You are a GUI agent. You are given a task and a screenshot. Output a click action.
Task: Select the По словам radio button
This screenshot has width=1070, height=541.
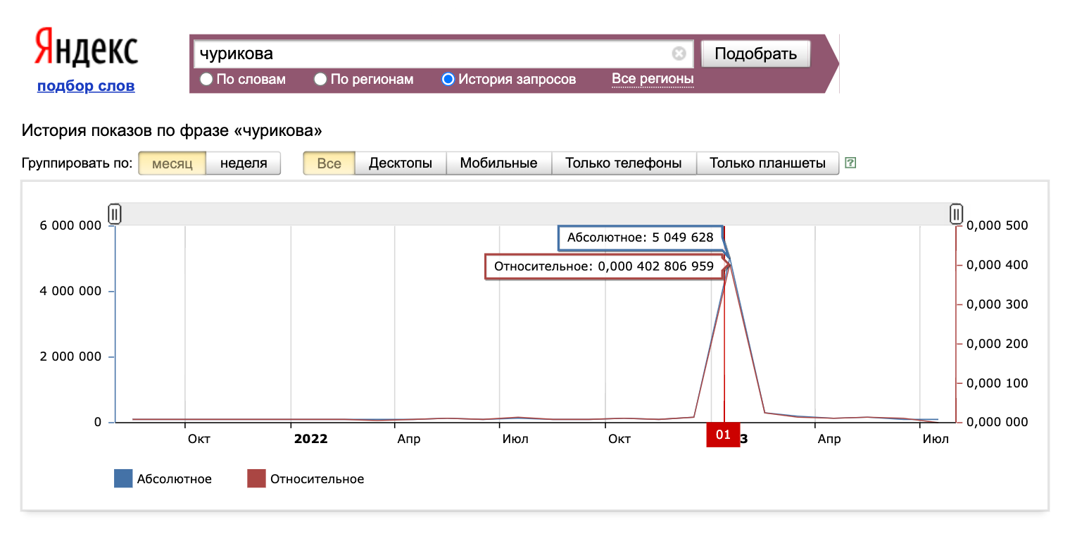(206, 80)
